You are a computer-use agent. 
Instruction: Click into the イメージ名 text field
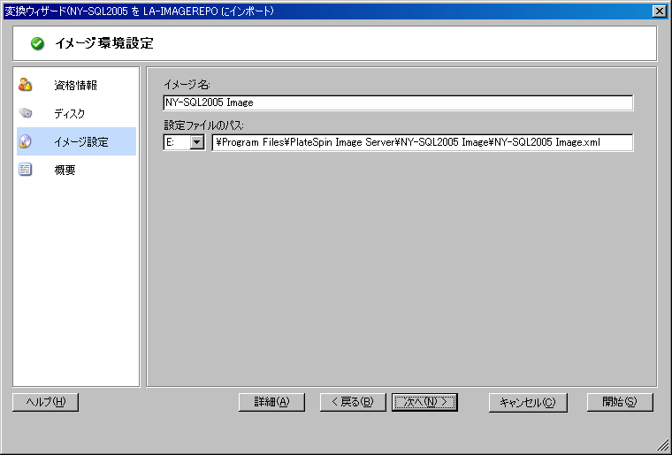click(x=398, y=102)
